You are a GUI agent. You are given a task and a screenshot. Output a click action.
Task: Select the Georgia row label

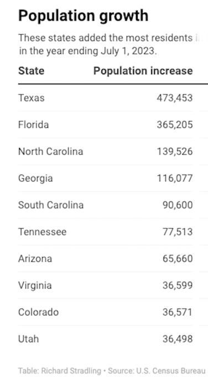tap(35, 178)
